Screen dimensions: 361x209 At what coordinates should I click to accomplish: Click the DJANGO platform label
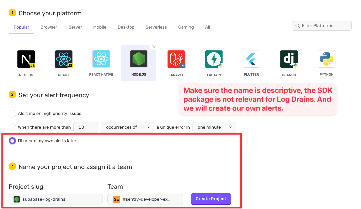pos(289,75)
